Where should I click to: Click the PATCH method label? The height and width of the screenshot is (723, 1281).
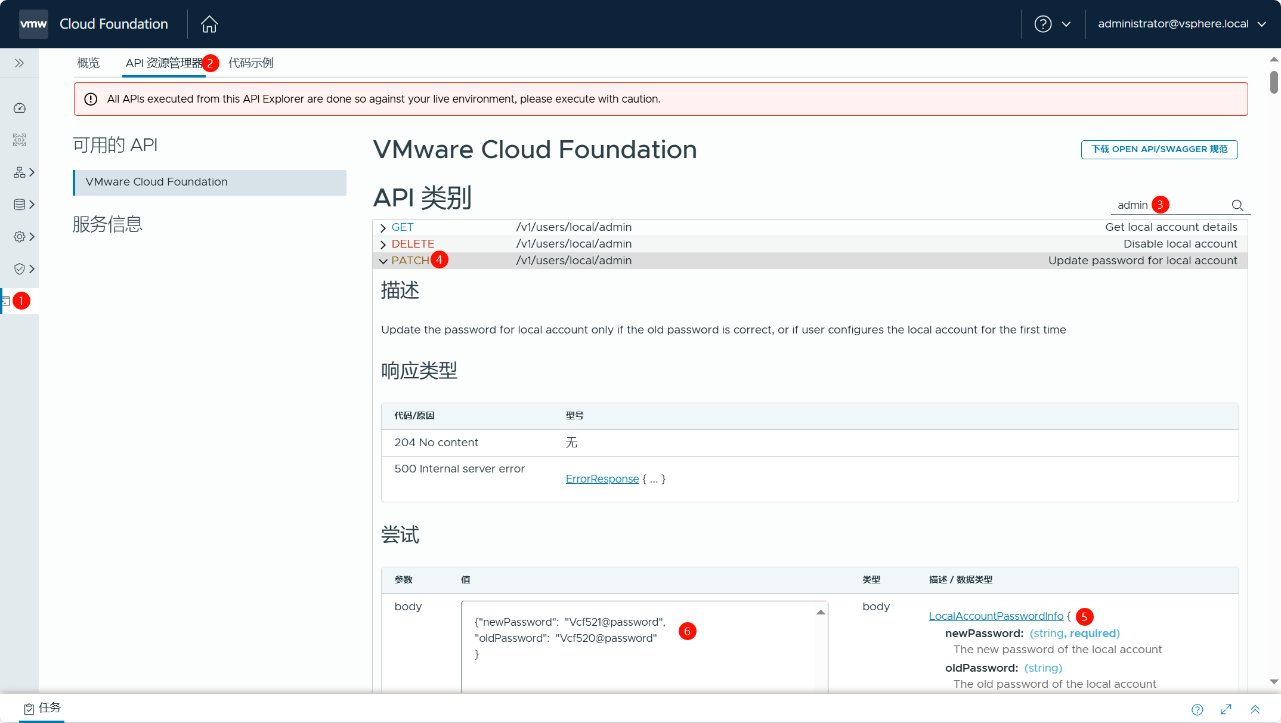click(410, 261)
